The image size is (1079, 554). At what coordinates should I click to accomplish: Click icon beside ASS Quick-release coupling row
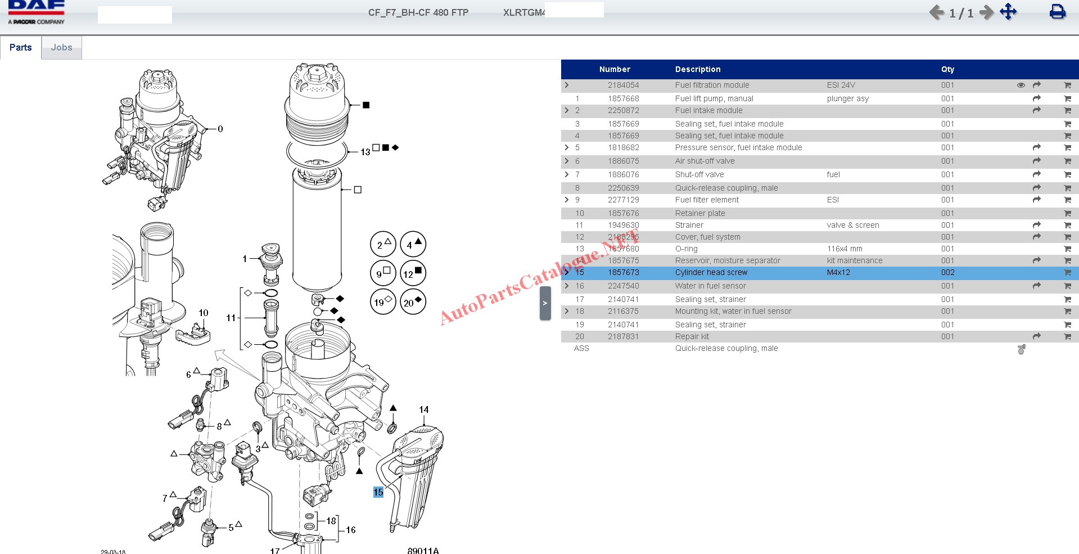tap(1021, 349)
